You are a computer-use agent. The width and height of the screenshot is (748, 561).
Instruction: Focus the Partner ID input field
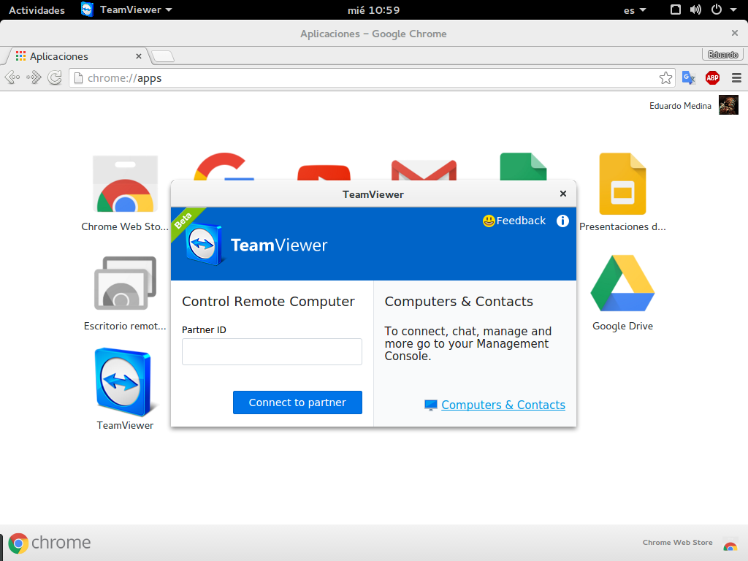point(272,351)
